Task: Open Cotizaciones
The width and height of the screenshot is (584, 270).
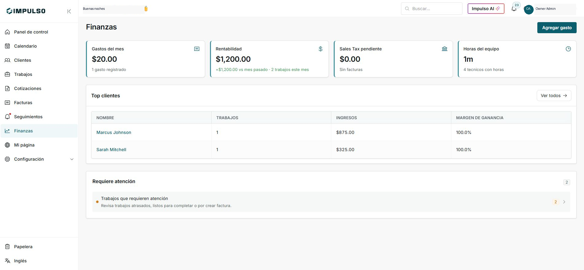Action: click(39, 88)
